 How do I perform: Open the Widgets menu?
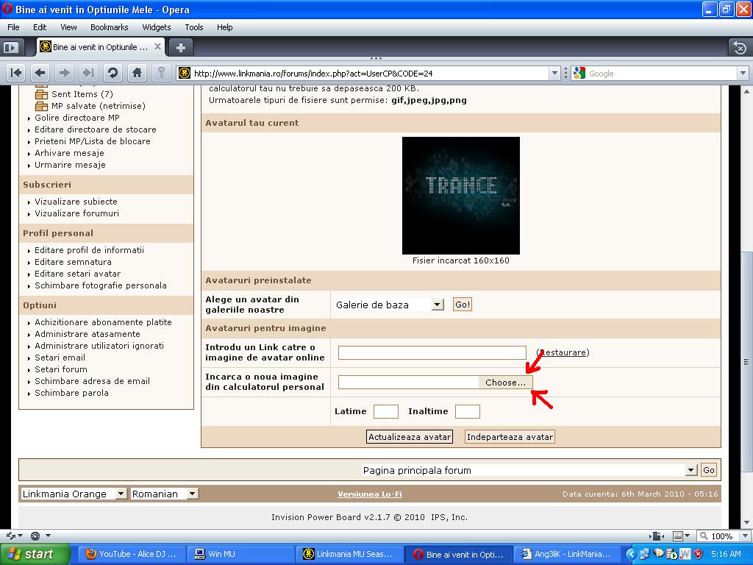[x=156, y=27]
